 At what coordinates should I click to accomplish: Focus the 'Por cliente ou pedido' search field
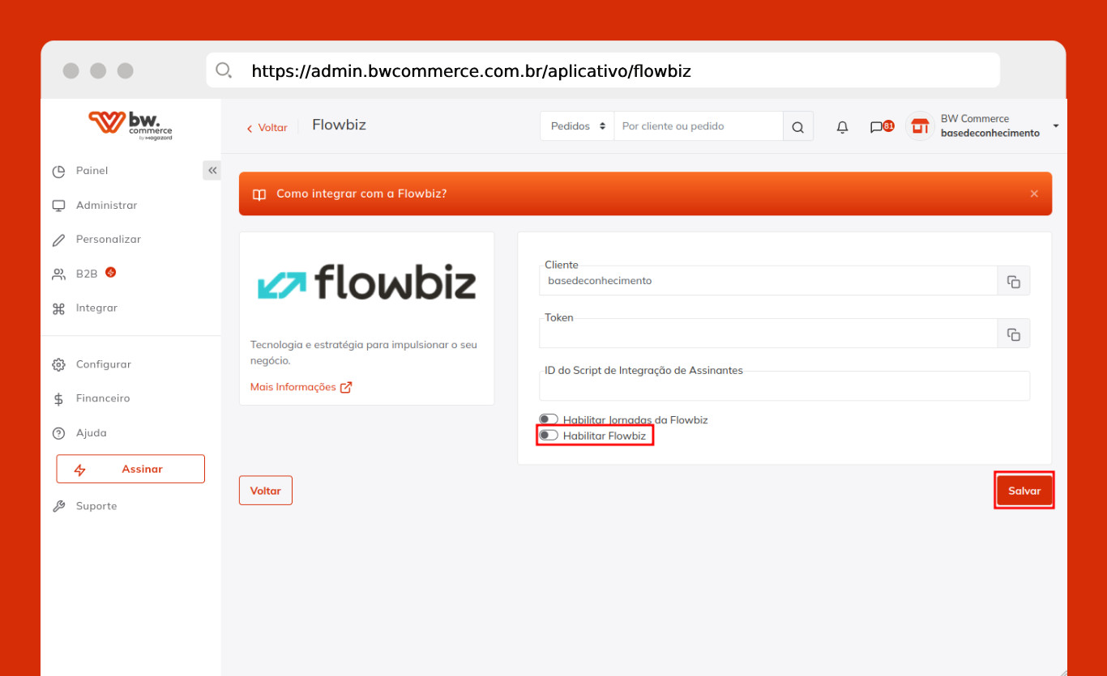[x=699, y=126]
